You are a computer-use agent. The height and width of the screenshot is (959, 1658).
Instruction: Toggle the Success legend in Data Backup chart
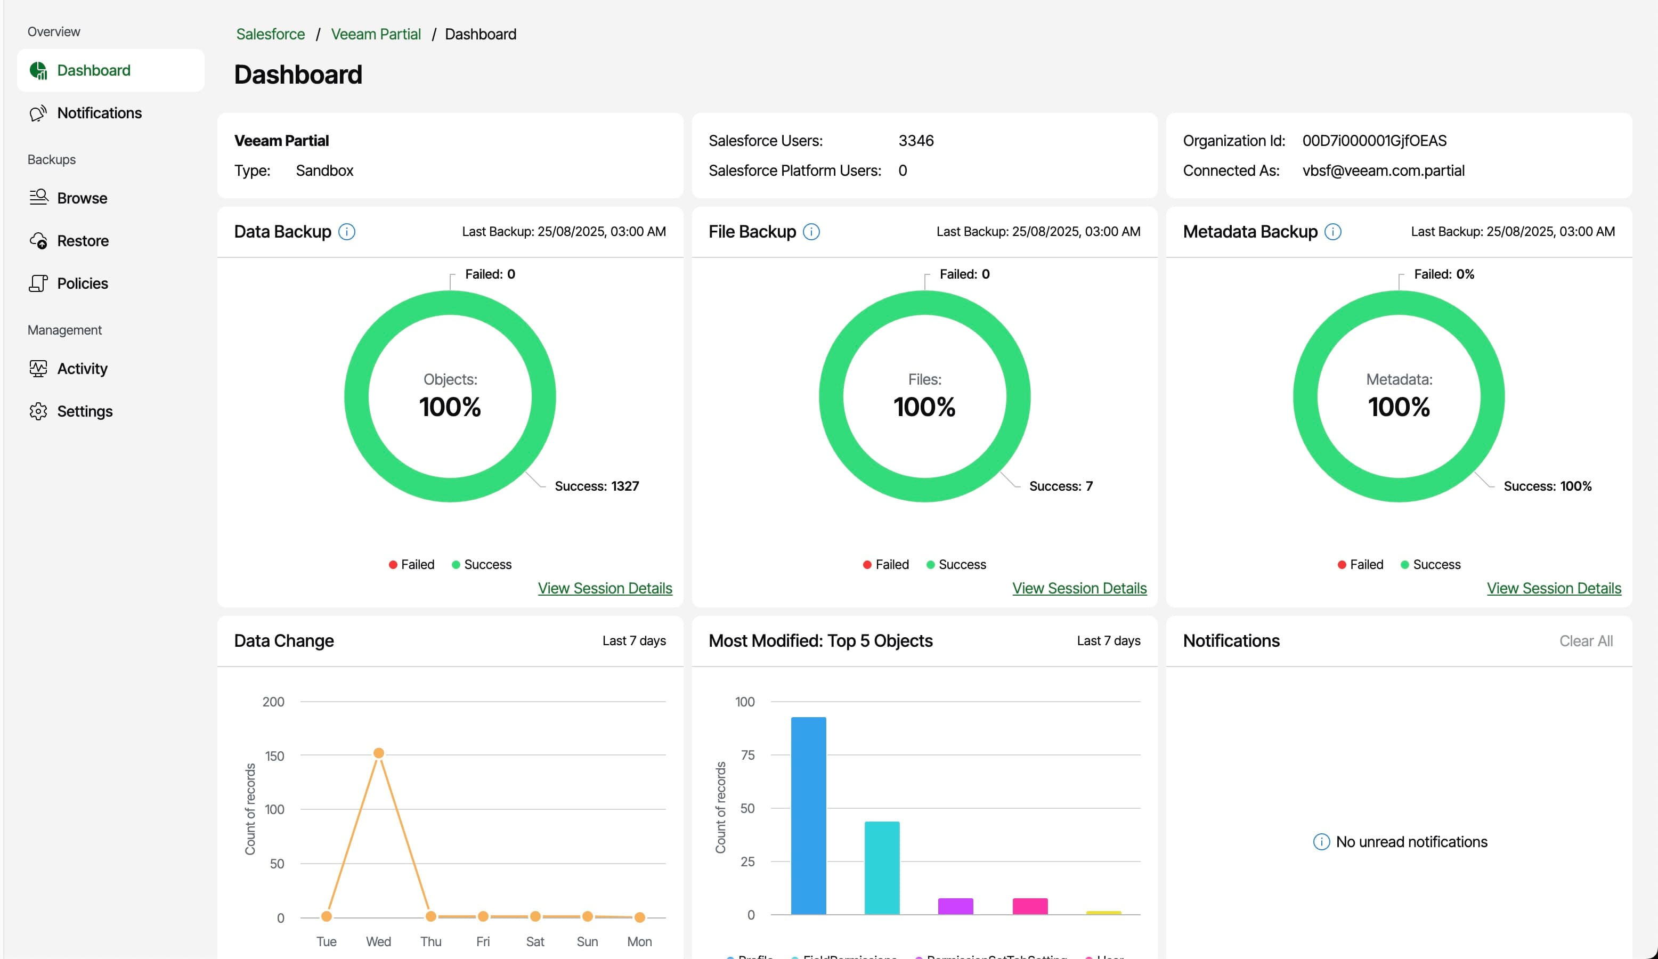click(x=481, y=564)
